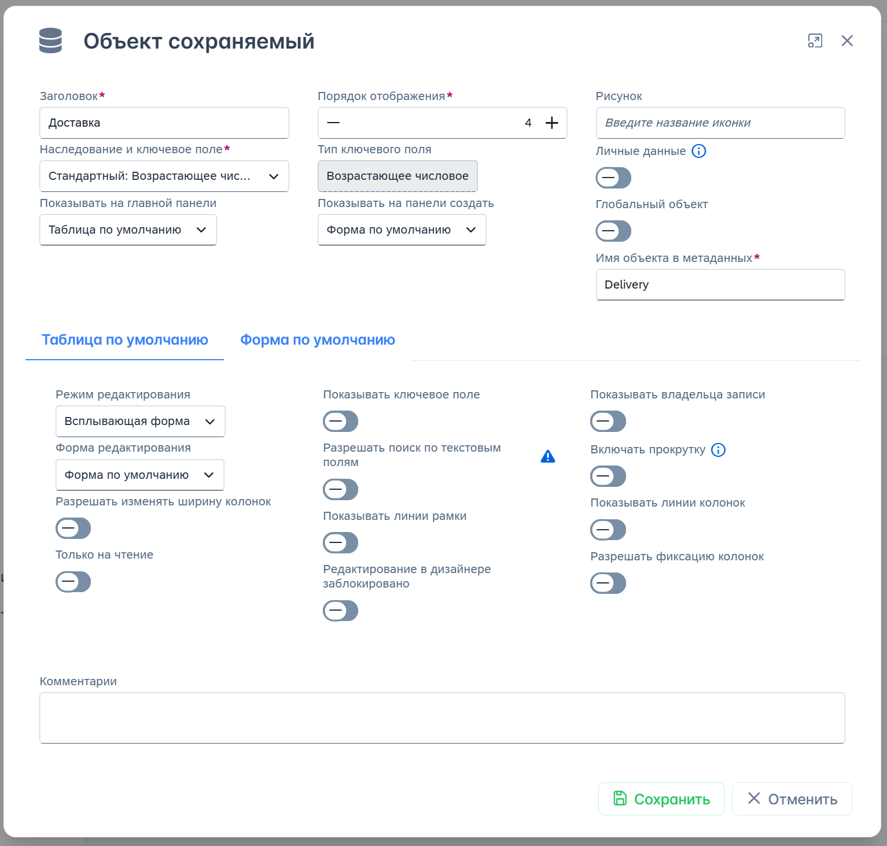
Task: Decrease Порядок отображения with minus
Action: pyautogui.click(x=333, y=123)
